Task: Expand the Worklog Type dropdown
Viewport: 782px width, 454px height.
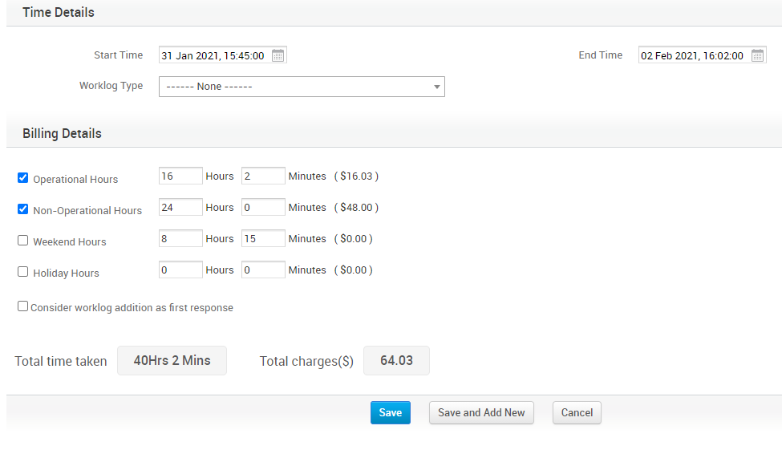Action: (x=302, y=87)
